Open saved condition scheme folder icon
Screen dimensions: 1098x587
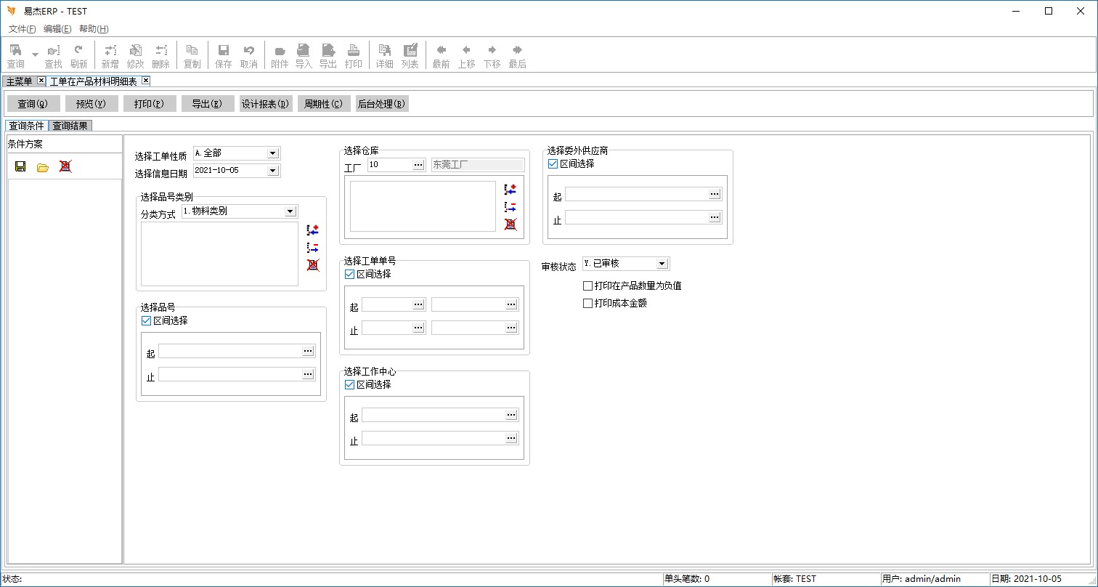pos(43,167)
